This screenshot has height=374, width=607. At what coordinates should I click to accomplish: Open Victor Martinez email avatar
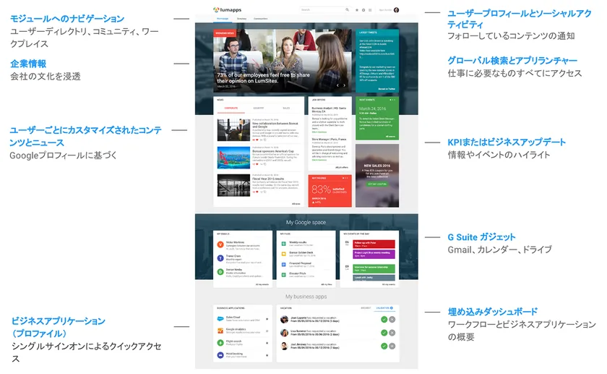click(220, 245)
